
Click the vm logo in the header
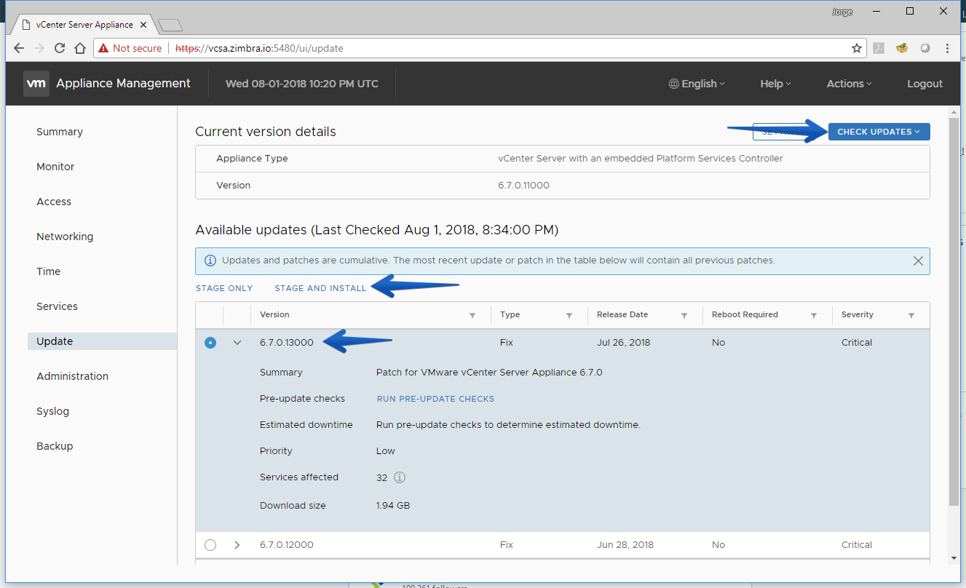[36, 84]
